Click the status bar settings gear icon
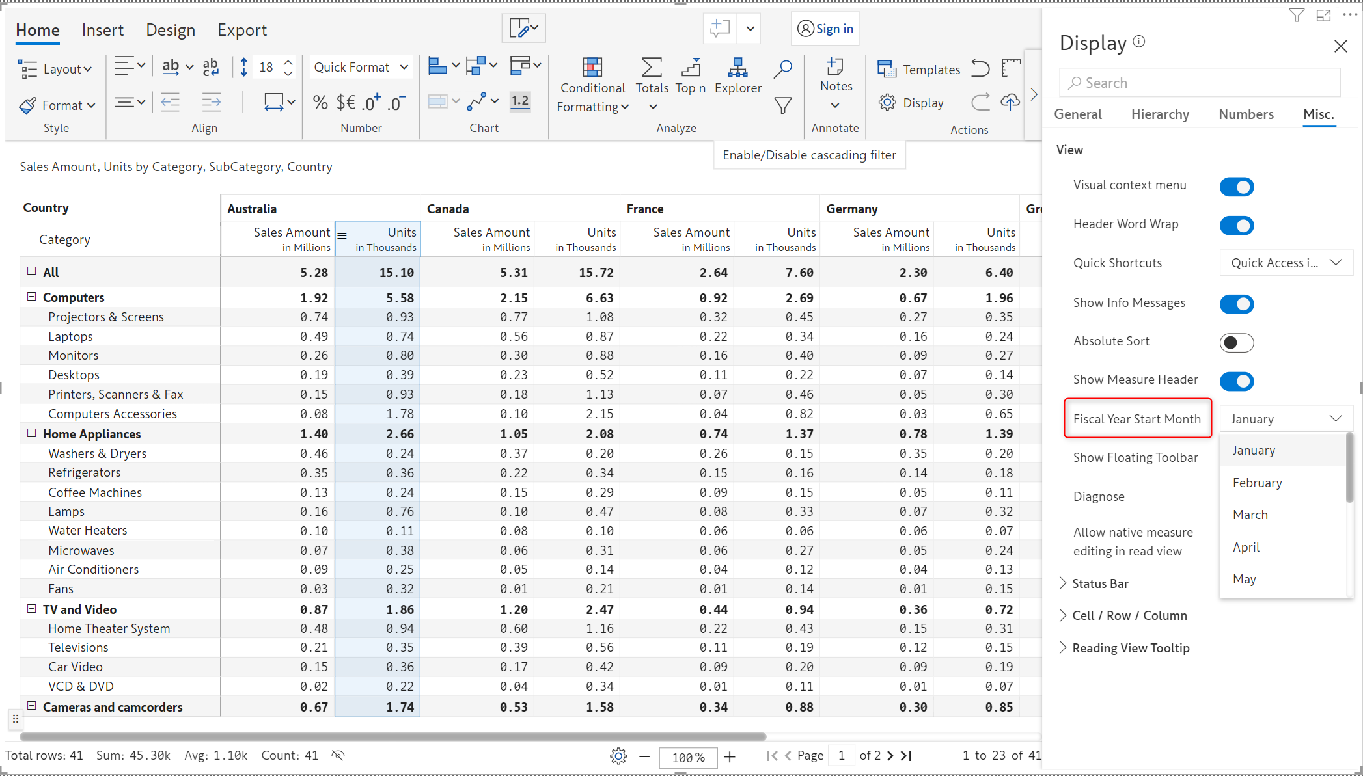This screenshot has width=1363, height=776. click(x=618, y=756)
